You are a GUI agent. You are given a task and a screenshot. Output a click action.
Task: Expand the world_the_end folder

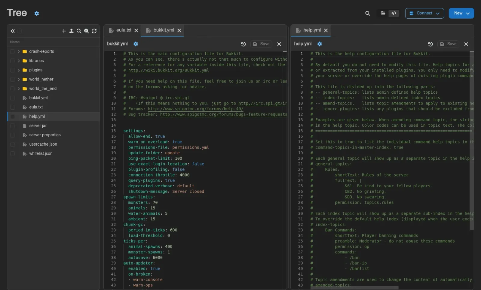[19, 89]
